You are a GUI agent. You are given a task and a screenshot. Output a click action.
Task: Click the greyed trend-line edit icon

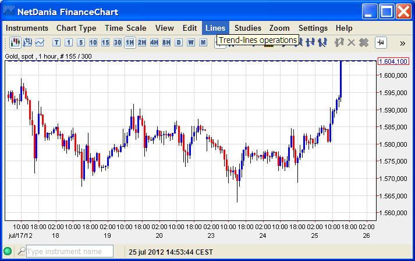pos(339,42)
